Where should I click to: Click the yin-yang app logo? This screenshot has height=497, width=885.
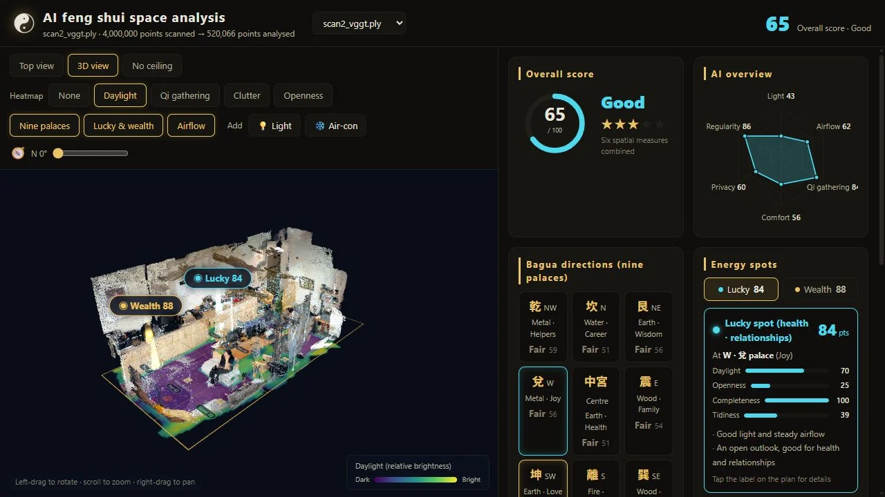tap(24, 23)
